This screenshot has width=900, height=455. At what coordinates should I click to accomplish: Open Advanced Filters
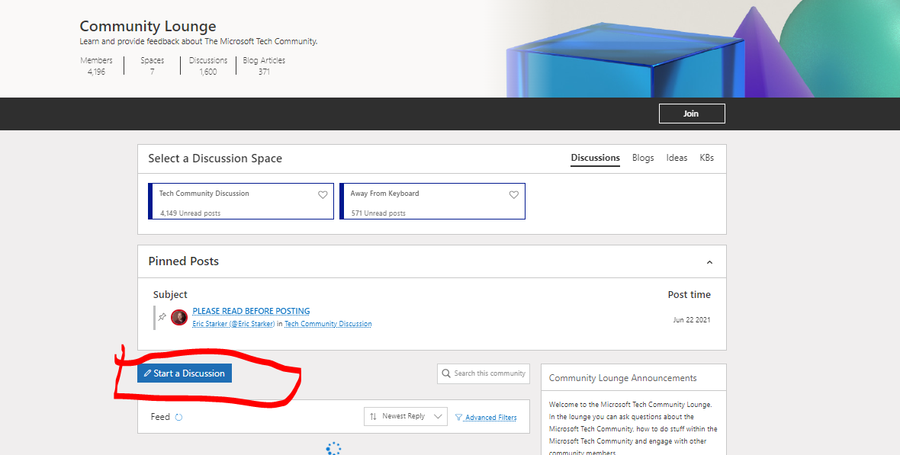point(490,417)
